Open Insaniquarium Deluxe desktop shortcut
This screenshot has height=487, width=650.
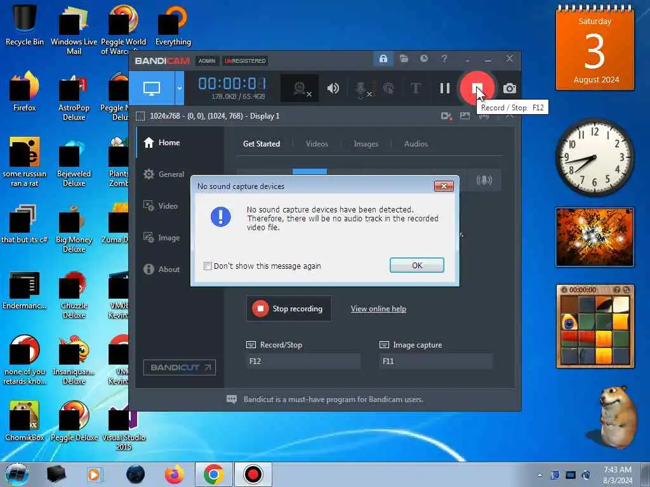[74, 360]
